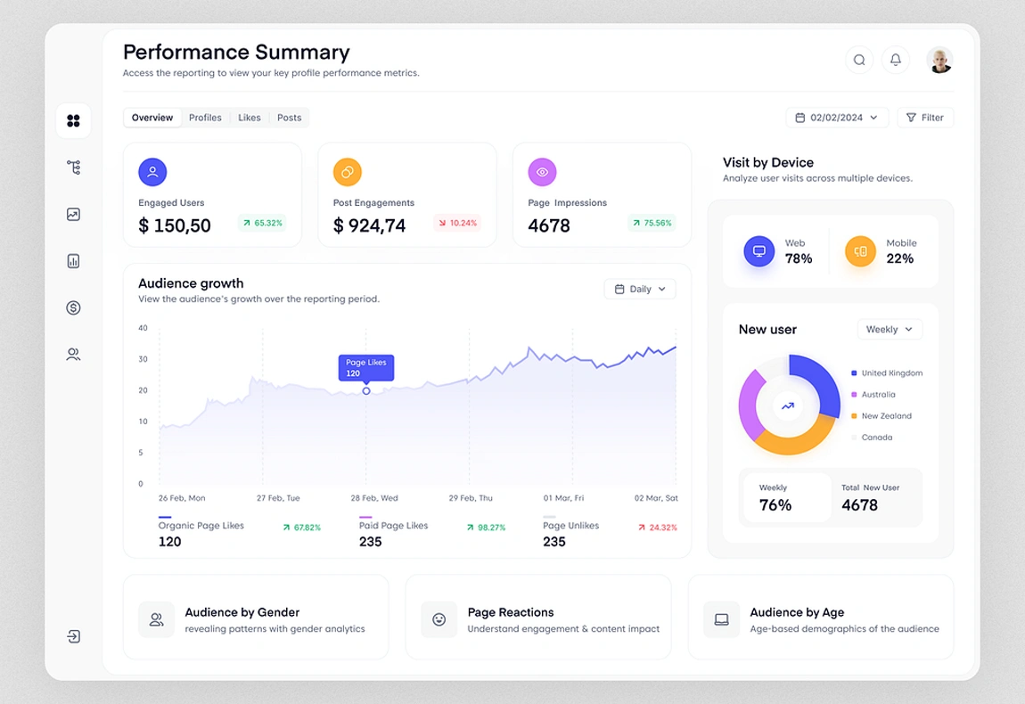The height and width of the screenshot is (704, 1025).
Task: Expand the Weekly dropdown in New user
Action: pyautogui.click(x=889, y=329)
